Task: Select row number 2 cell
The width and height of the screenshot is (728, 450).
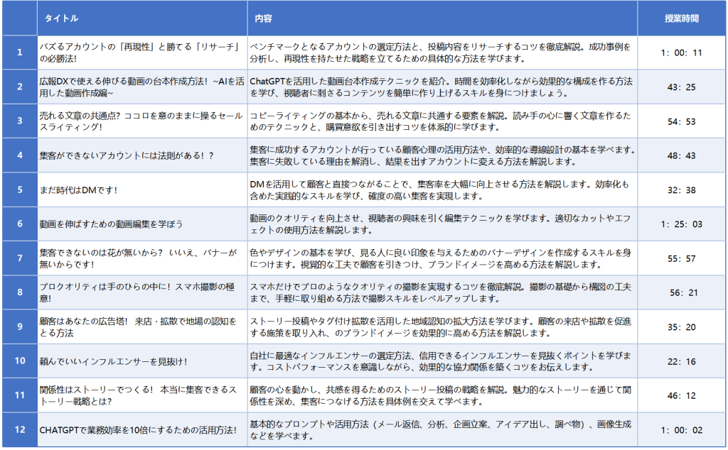Action: click(x=19, y=87)
